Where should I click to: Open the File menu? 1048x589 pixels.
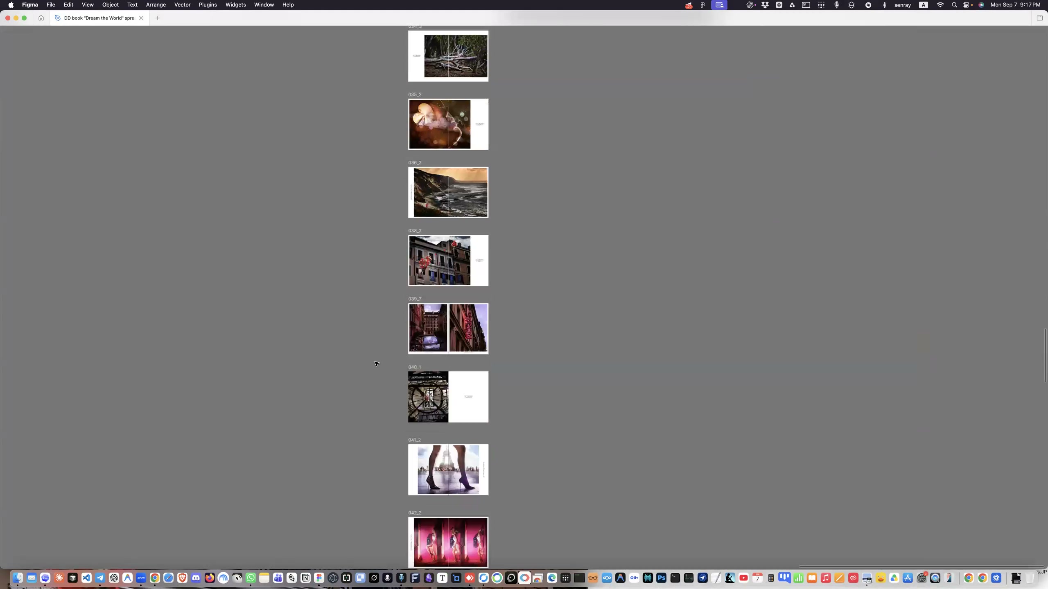51,5
